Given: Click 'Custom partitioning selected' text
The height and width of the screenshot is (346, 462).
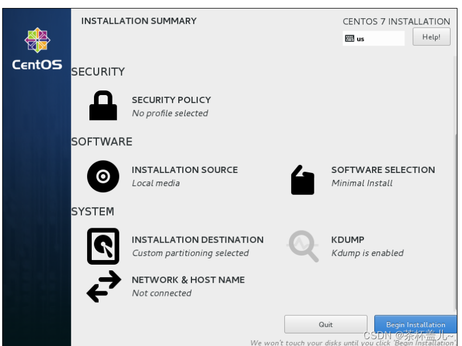Looking at the screenshot, I should 190,253.
